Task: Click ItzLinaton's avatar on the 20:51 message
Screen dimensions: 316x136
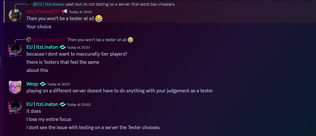Action: tap(15, 51)
